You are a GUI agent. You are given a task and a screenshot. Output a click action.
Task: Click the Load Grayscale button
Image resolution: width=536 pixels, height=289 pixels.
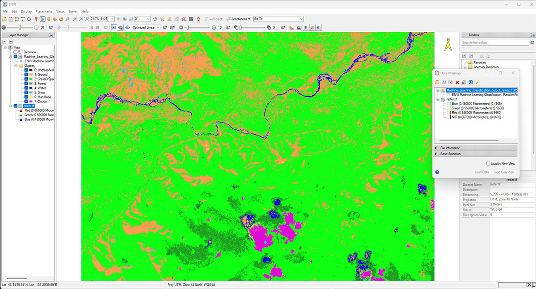(504, 172)
